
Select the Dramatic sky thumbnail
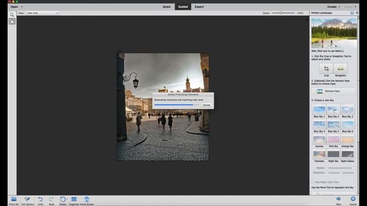[319, 154]
